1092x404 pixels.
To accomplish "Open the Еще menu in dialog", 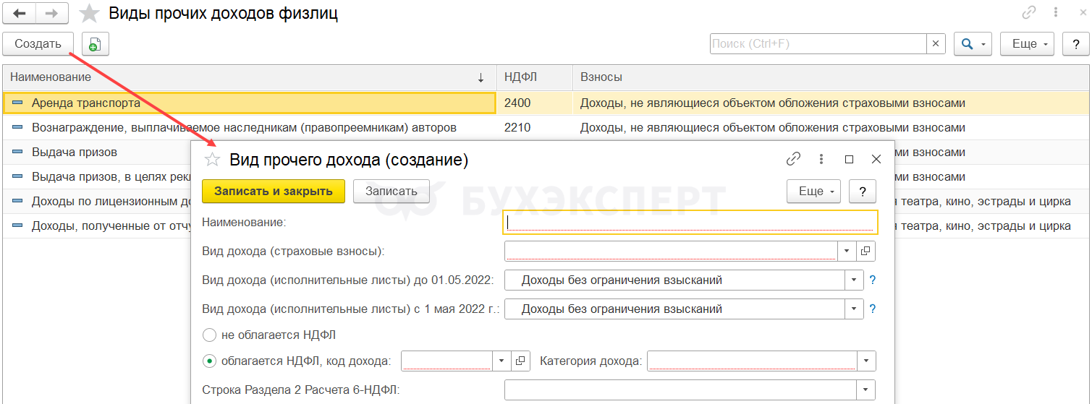I will [x=813, y=192].
